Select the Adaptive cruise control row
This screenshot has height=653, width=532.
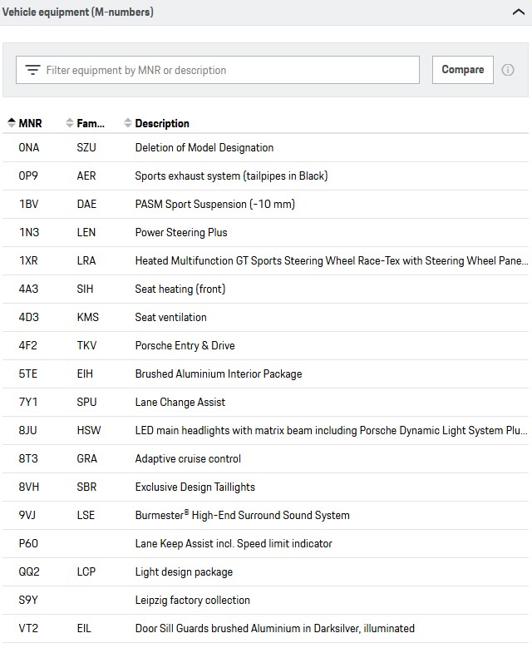click(x=188, y=458)
